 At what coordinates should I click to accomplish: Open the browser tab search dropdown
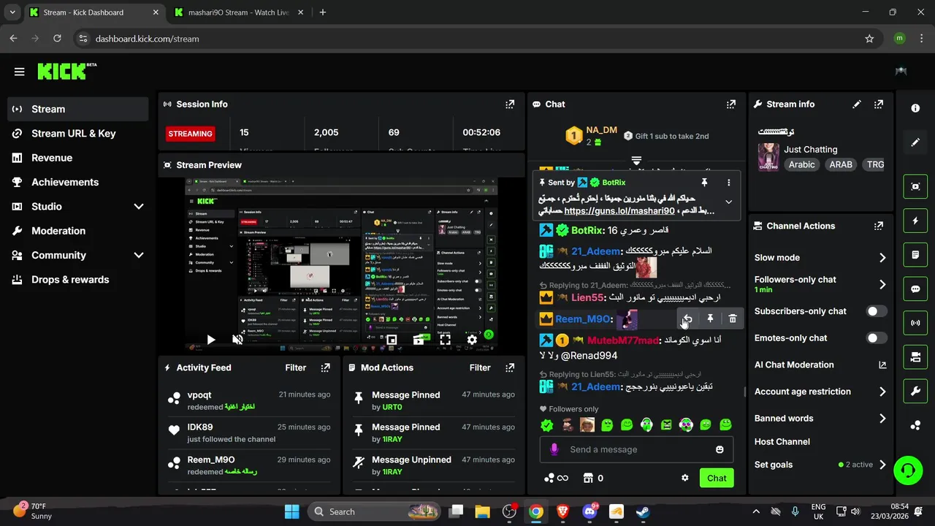pyautogui.click(x=12, y=12)
